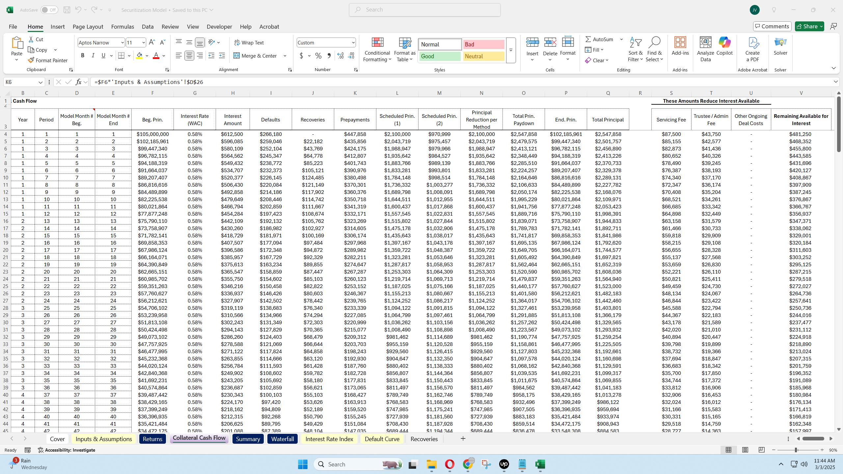The image size is (843, 474).
Task: Switch to the Default Curve sheet
Action: [382, 439]
